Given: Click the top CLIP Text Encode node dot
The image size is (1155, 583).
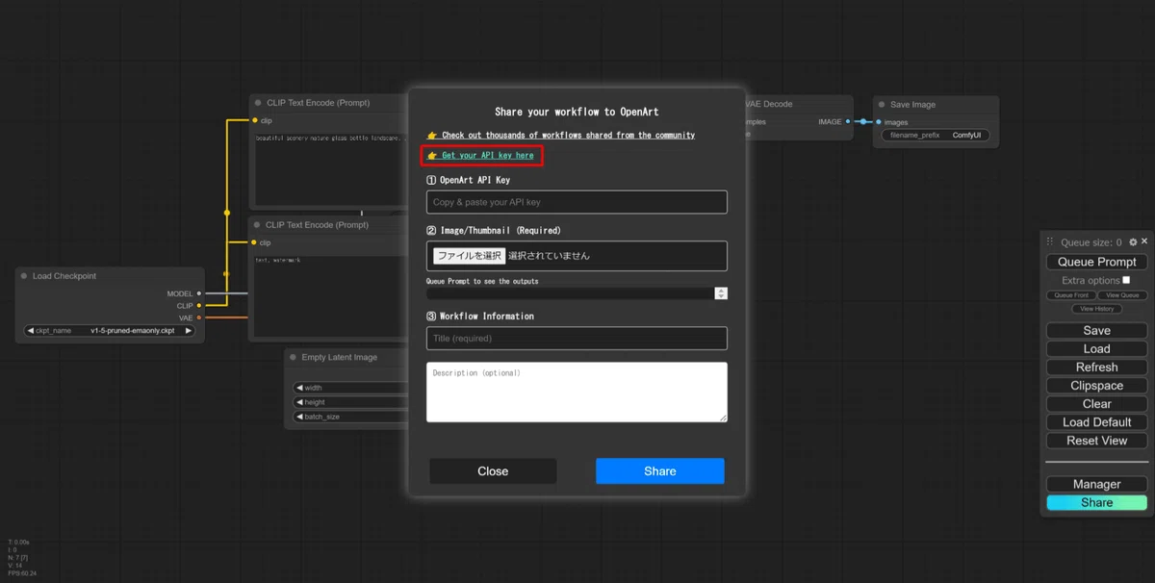Looking at the screenshot, I should pos(258,103).
